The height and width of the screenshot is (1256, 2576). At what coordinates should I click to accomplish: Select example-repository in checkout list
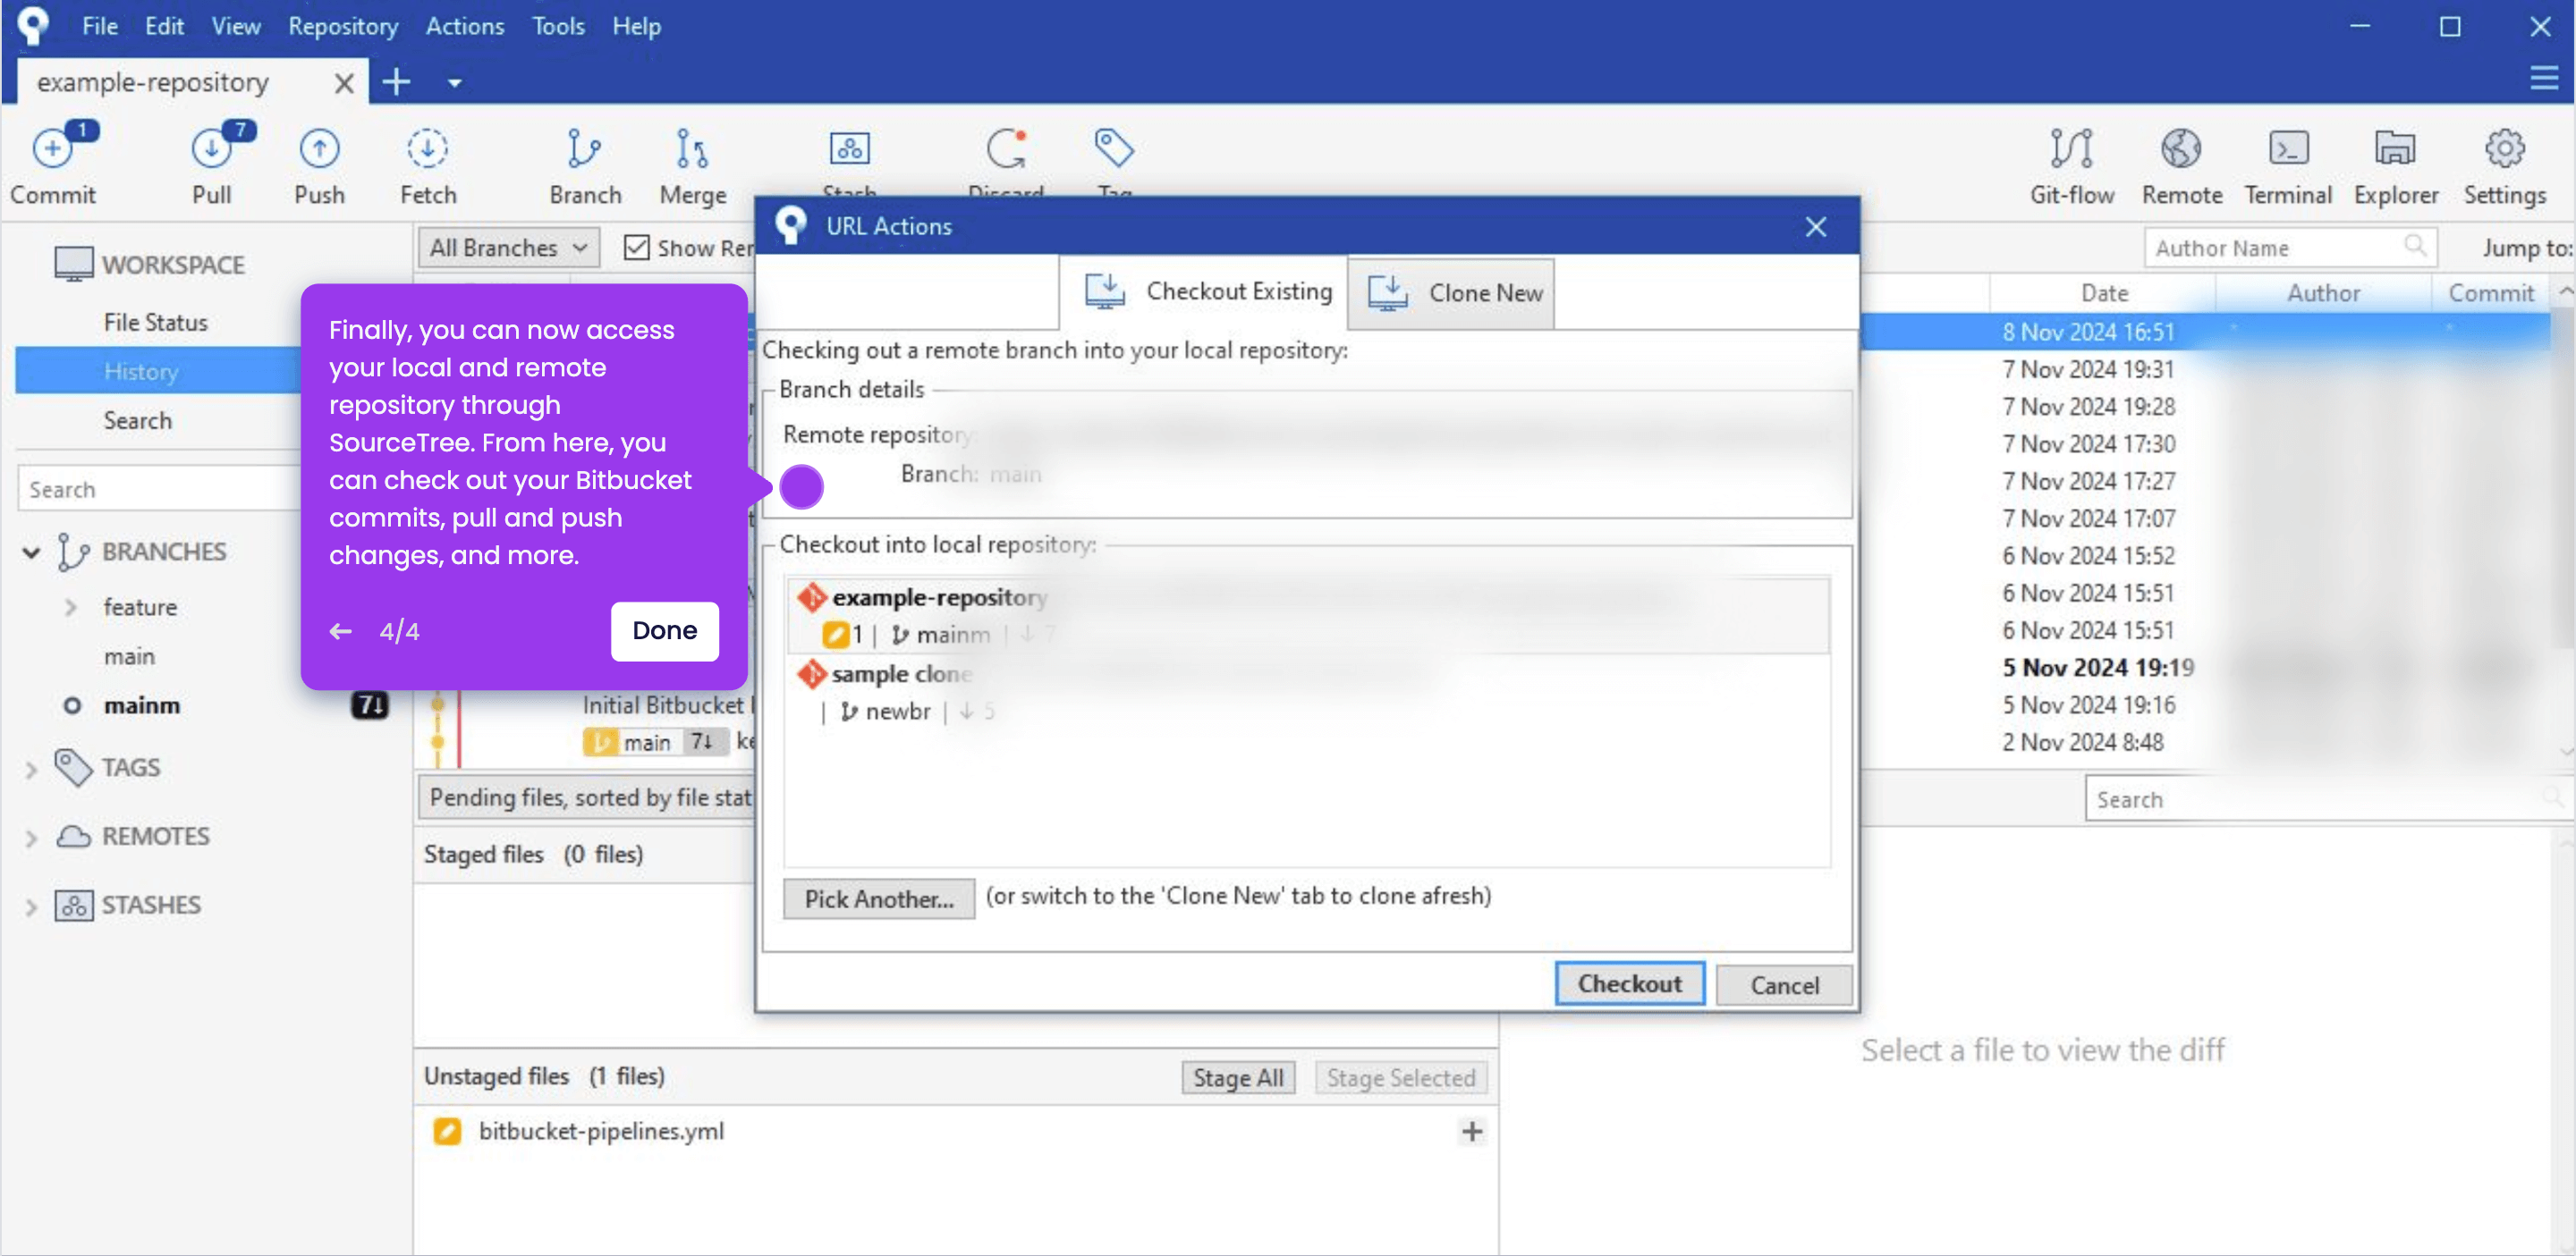[1308, 616]
